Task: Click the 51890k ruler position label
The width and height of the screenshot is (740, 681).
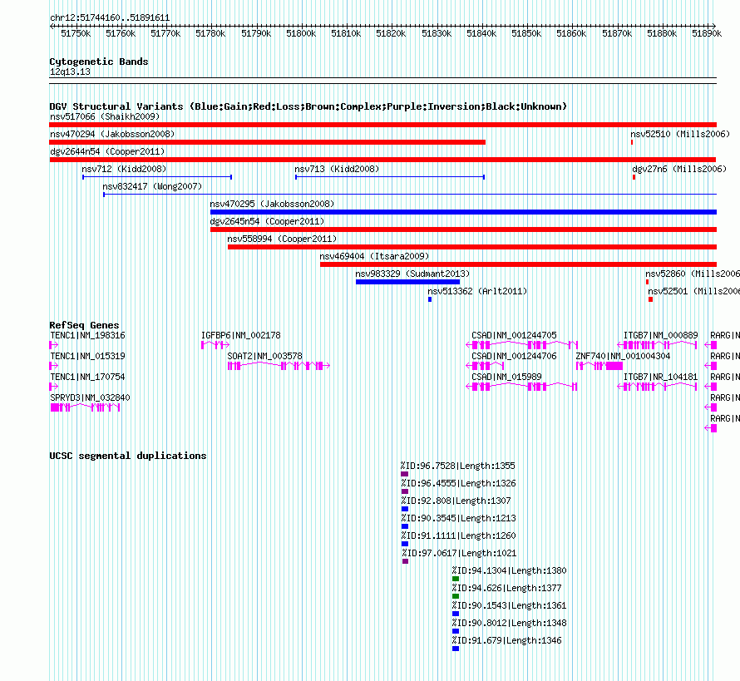Action: coord(707,33)
